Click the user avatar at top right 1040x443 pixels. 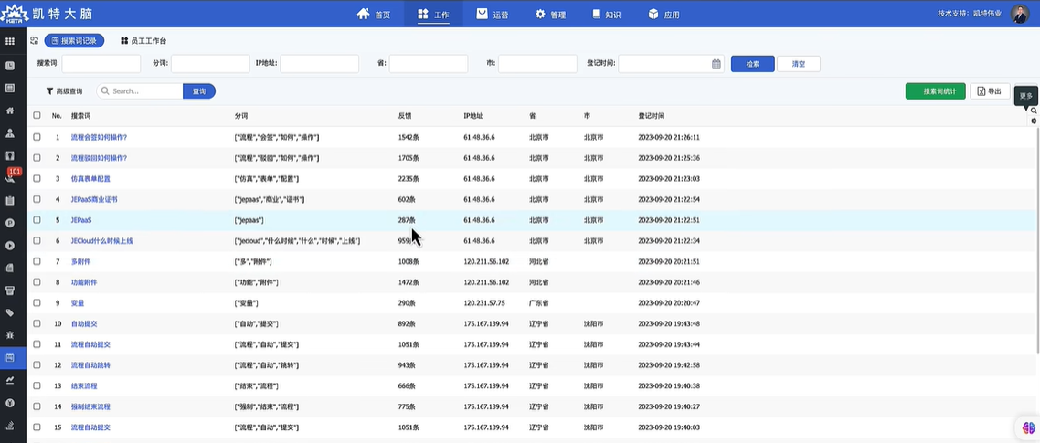[1020, 14]
